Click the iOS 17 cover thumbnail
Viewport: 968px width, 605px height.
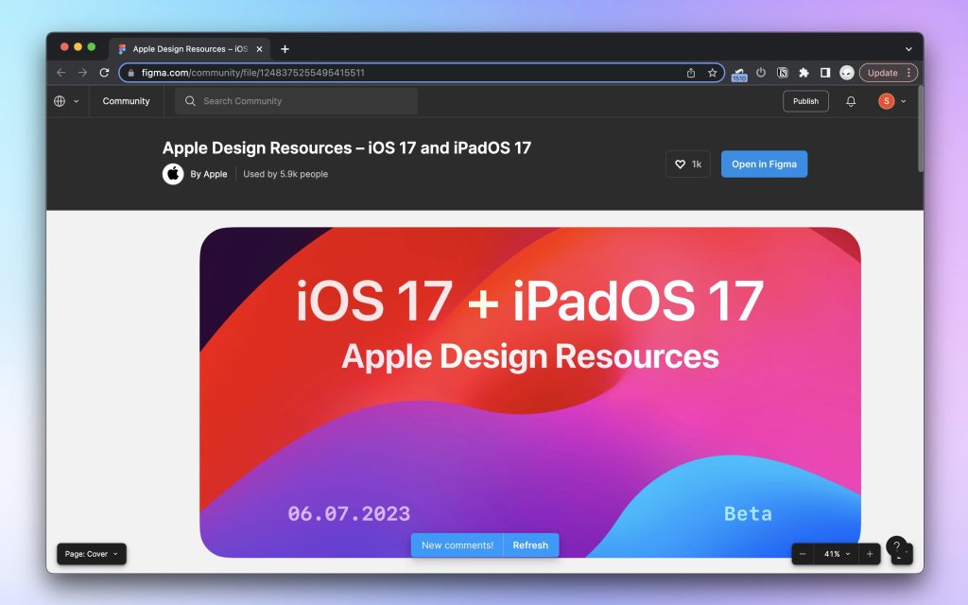click(529, 392)
